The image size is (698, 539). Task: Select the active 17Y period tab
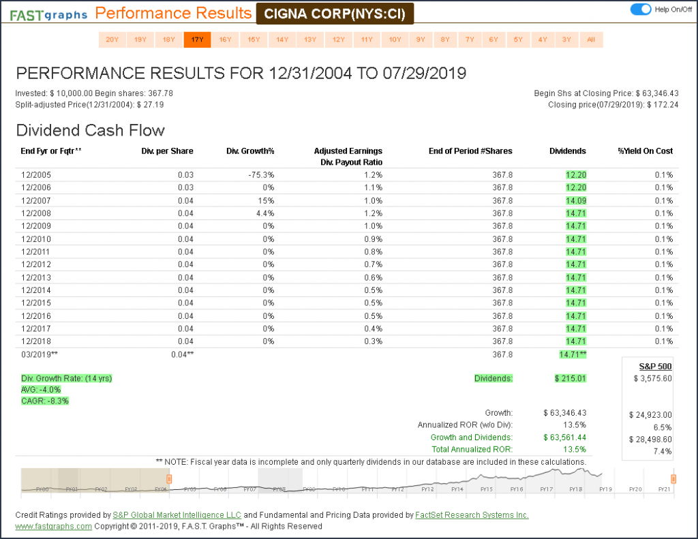(197, 40)
